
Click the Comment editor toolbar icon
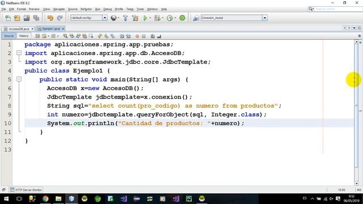[x=153, y=36]
